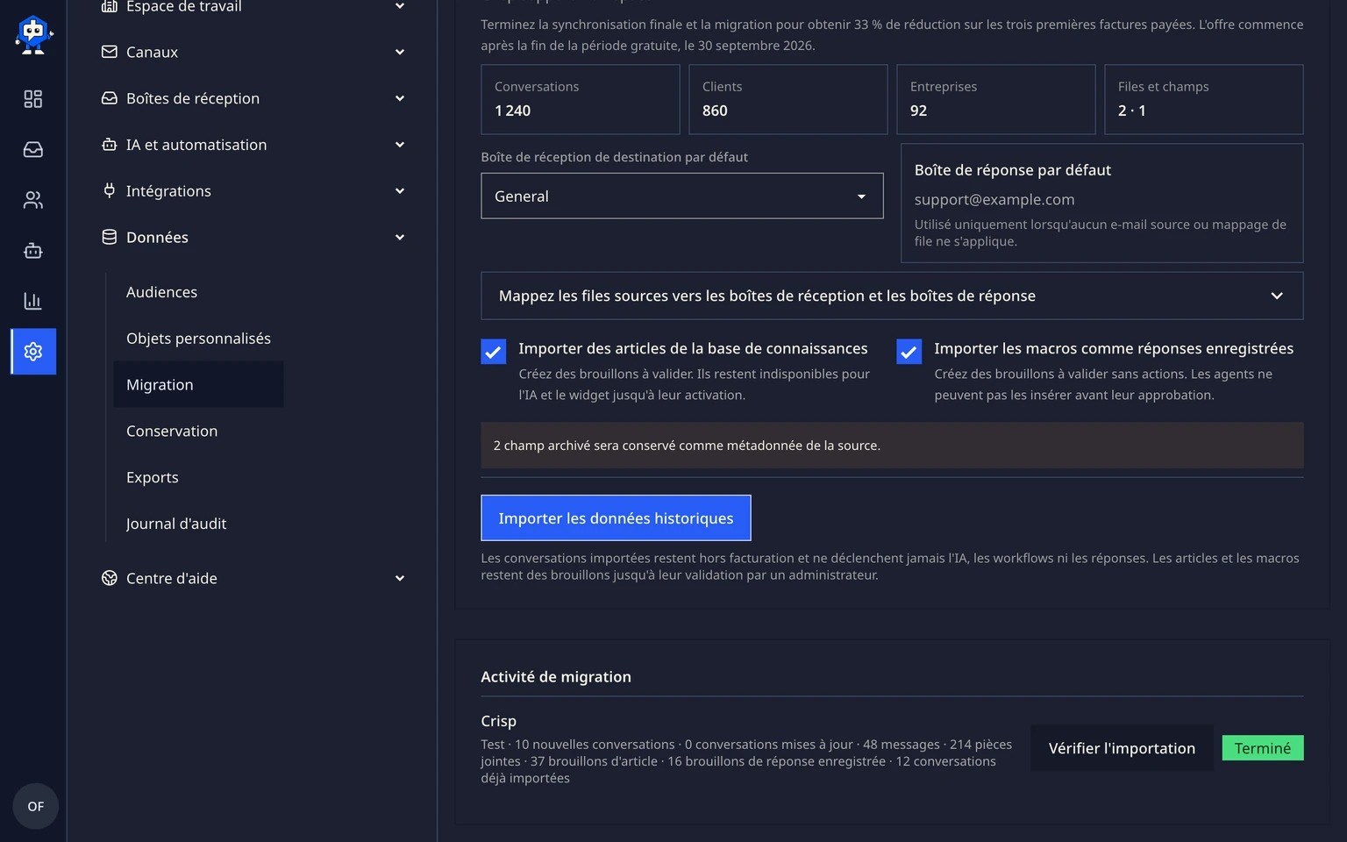1347x842 pixels.
Task: Expand Mappez les files sources section
Action: [x=892, y=296]
